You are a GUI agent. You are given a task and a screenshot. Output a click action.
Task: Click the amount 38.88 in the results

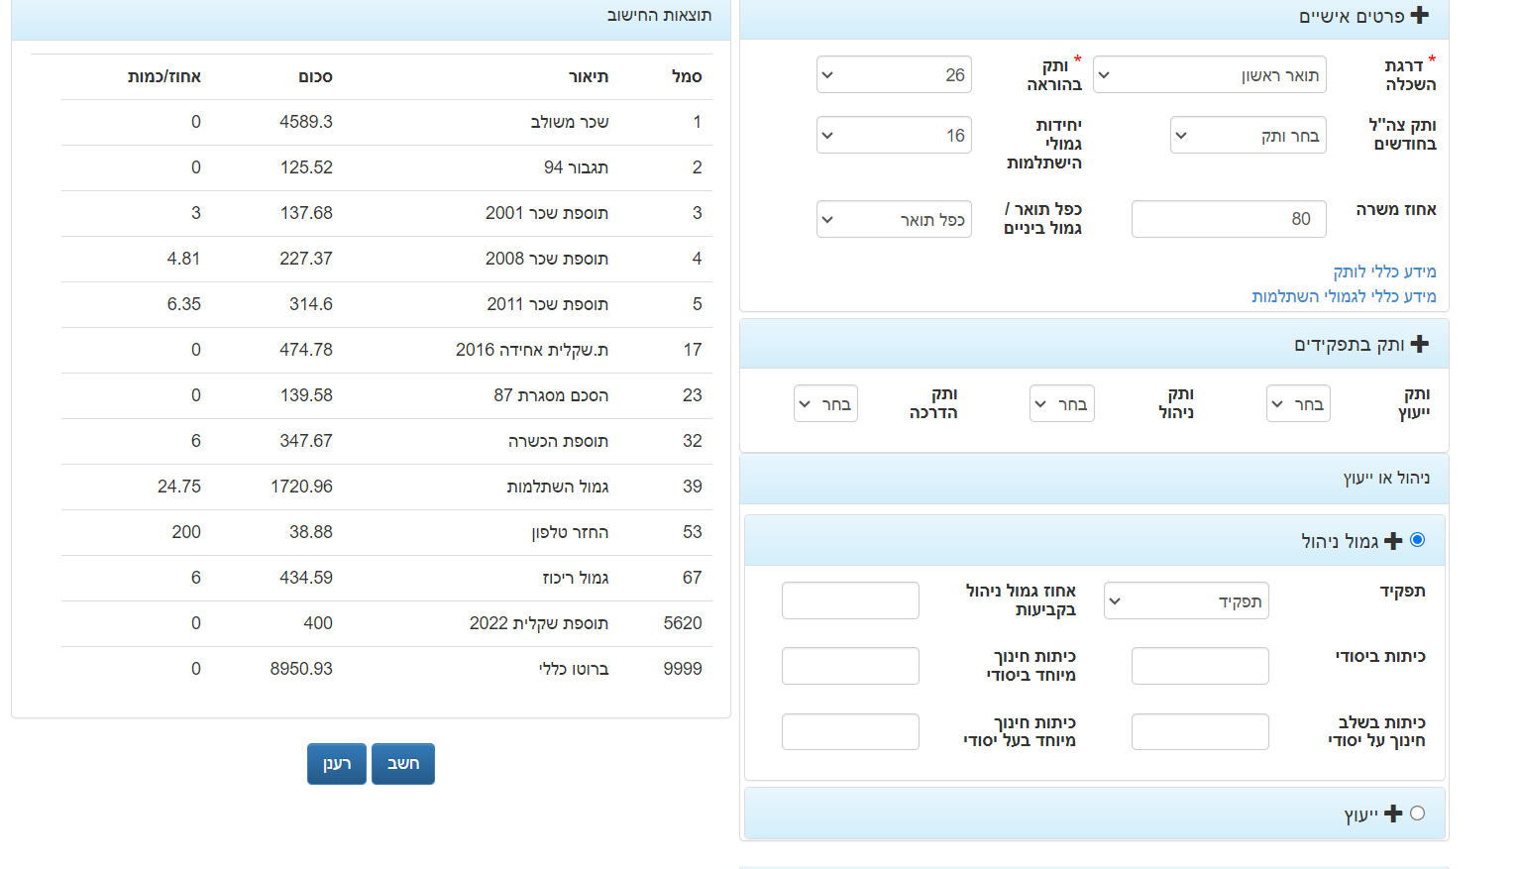[x=311, y=532]
